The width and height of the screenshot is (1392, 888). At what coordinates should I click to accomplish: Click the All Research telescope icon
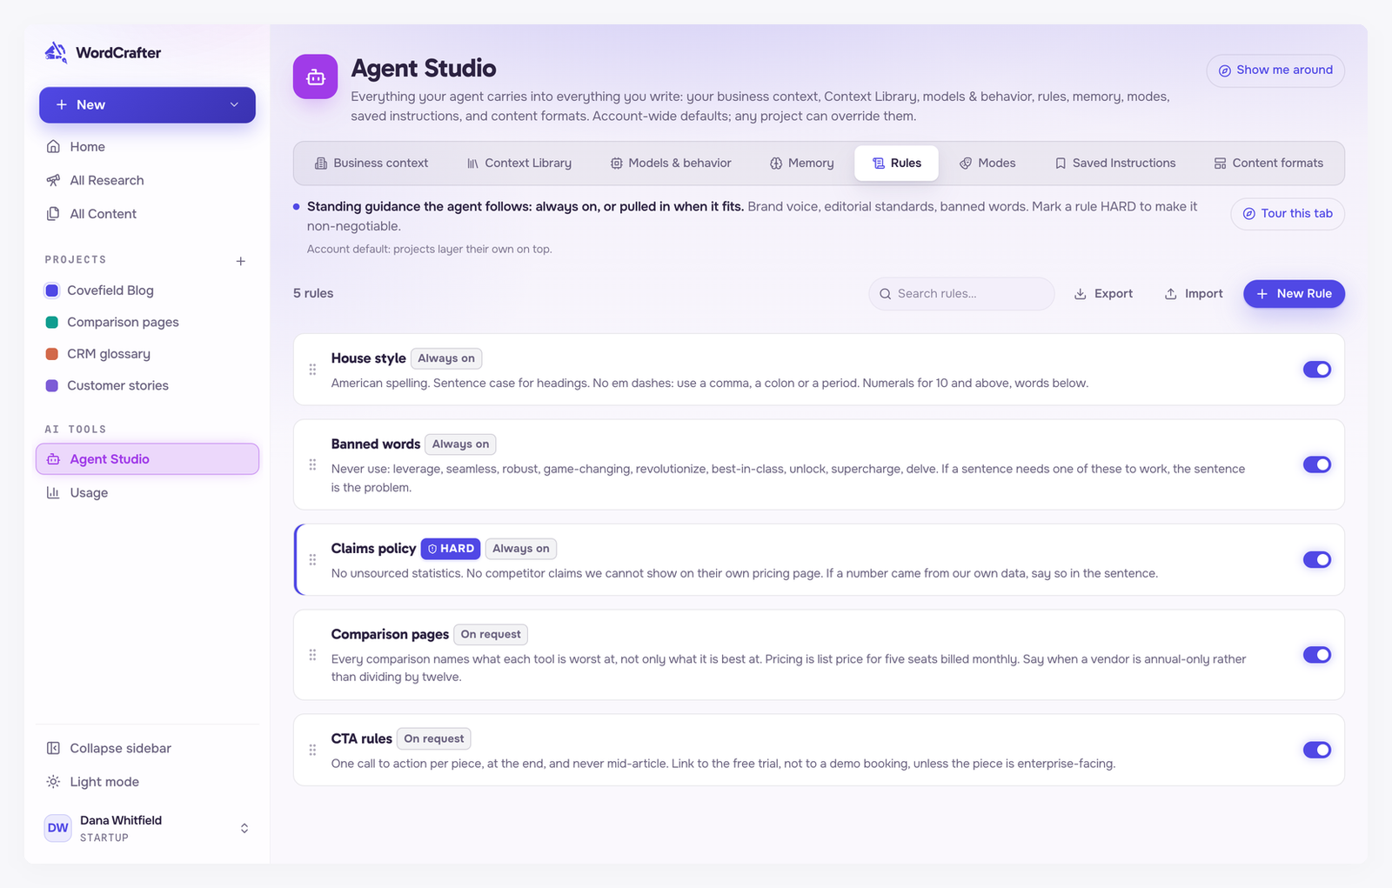coord(53,180)
